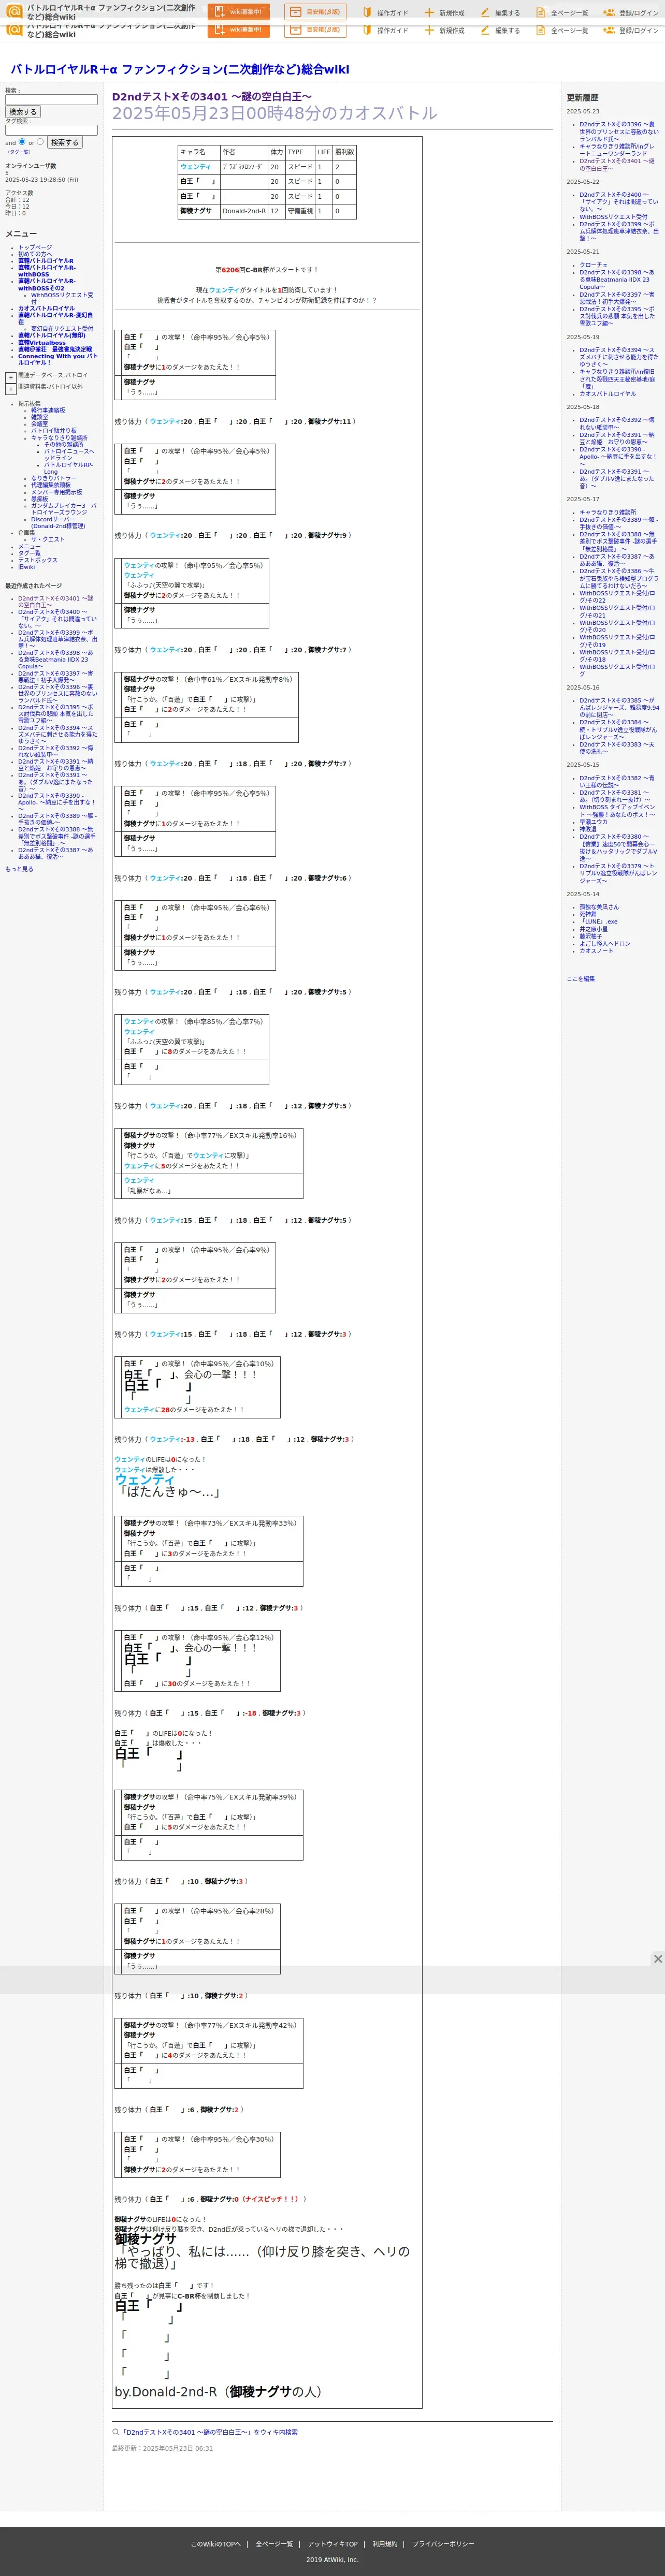This screenshot has height=2576, width=665.
Task: Focus the 検索 keyword input field
Action: [51, 100]
